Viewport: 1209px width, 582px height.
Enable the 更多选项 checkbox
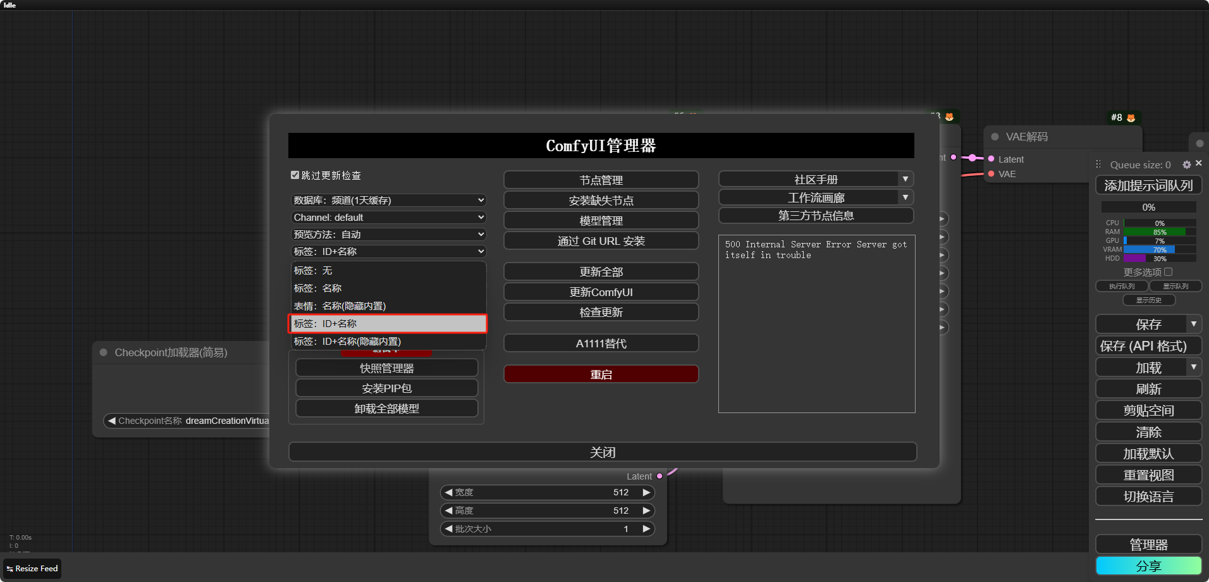1169,272
